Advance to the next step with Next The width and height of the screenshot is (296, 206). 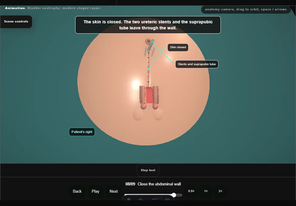click(114, 191)
